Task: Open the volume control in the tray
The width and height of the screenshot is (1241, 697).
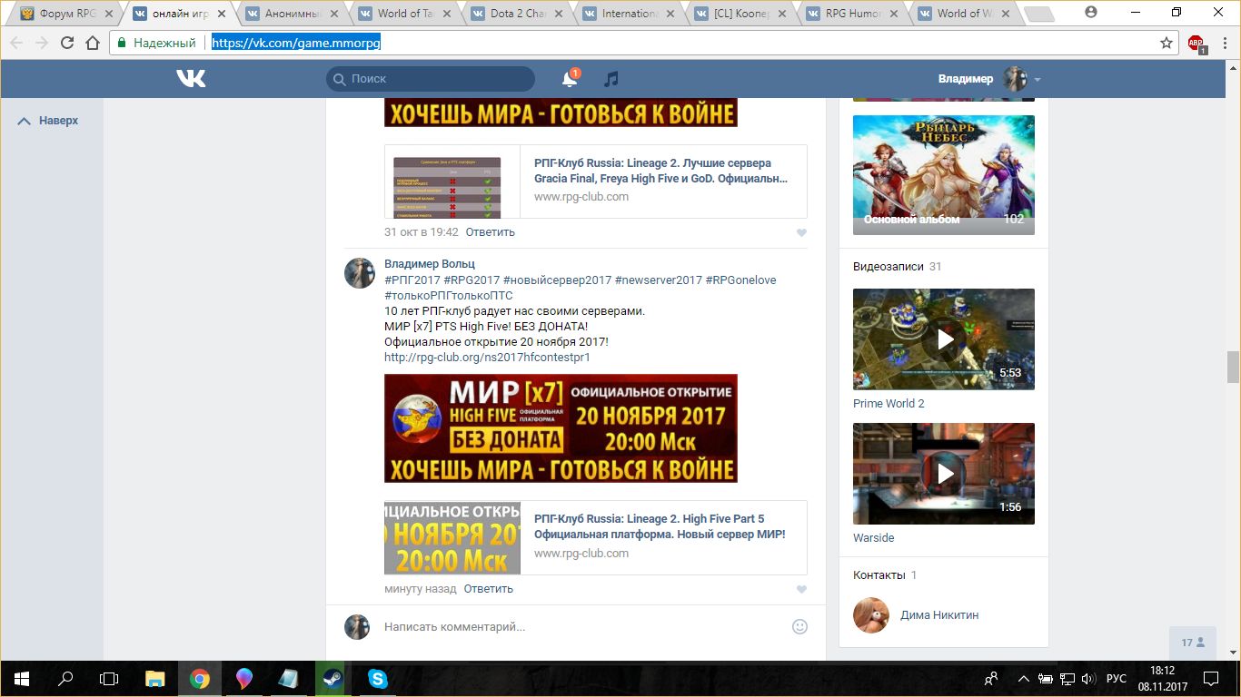Action: pyautogui.click(x=1088, y=678)
